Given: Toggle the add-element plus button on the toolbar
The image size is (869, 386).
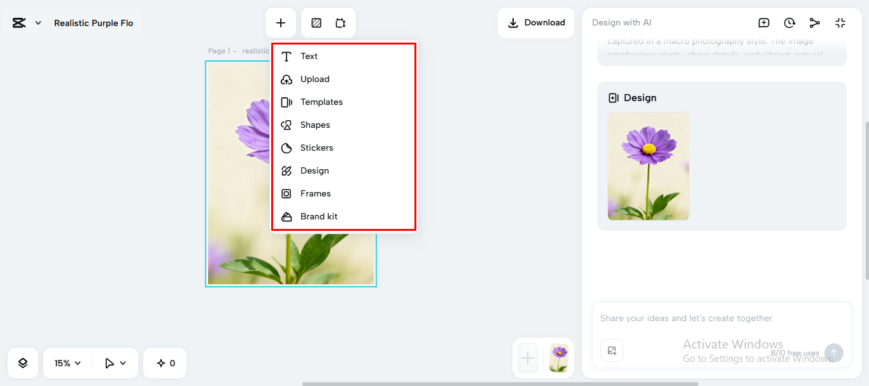Looking at the screenshot, I should [x=281, y=22].
